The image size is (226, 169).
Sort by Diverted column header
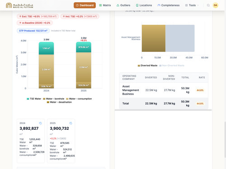click(x=151, y=78)
